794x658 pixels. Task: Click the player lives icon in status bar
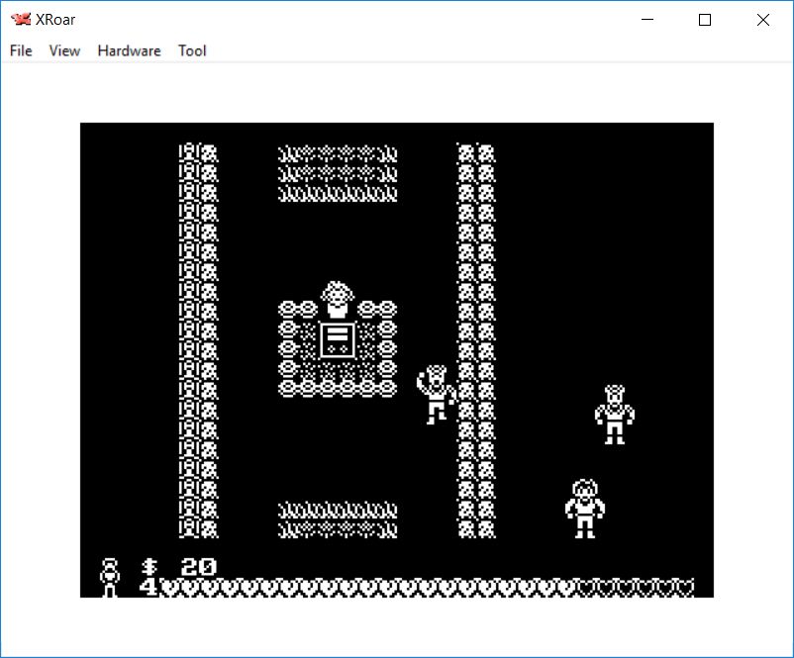(x=110, y=577)
